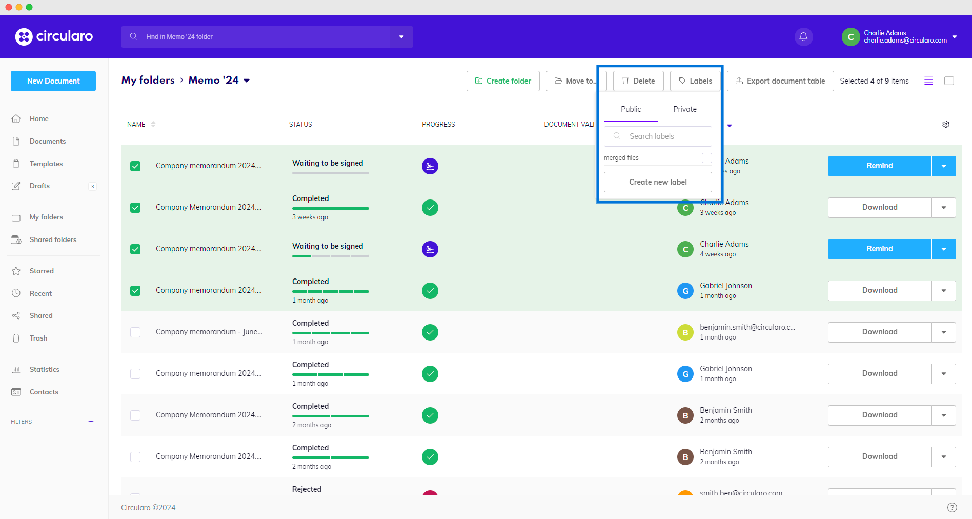Image resolution: width=972 pixels, height=519 pixels.
Task: Click Move to button
Action: click(x=576, y=81)
